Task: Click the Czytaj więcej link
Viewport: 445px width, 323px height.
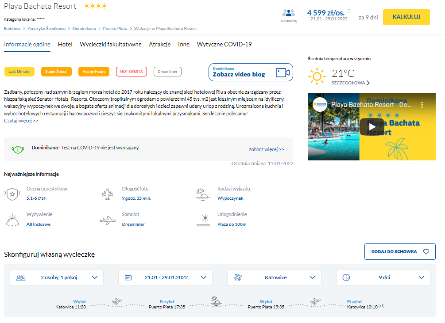Action: coord(21,121)
